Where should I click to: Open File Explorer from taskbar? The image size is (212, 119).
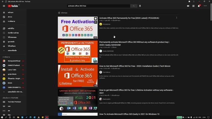tap(18, 117)
